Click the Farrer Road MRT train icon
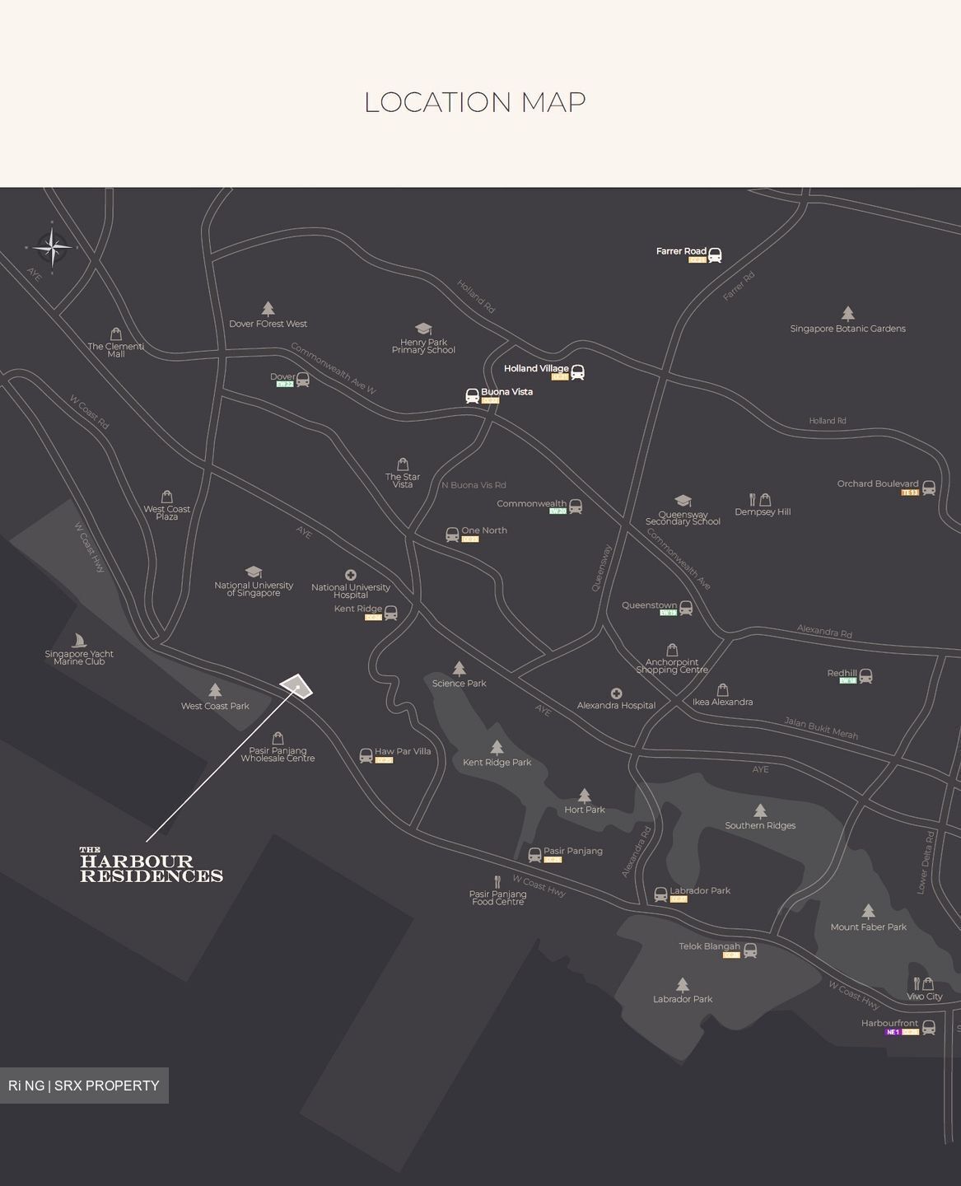961x1186 pixels. [x=715, y=255]
